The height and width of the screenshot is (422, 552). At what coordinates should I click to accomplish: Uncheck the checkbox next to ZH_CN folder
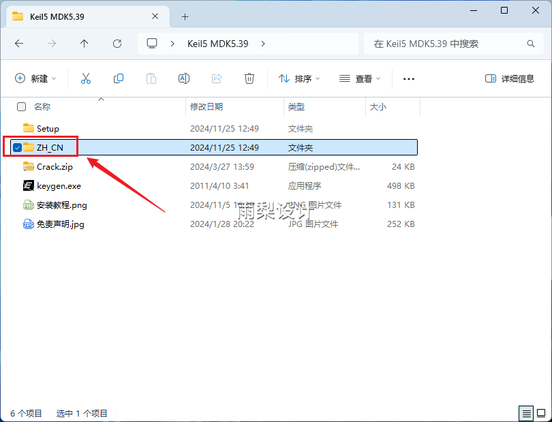point(17,147)
